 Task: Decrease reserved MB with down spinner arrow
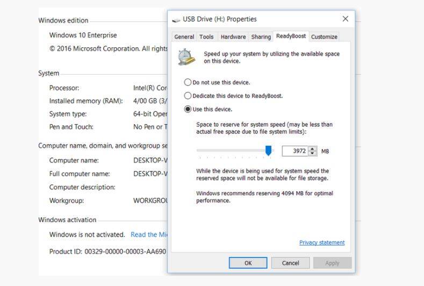[312, 153]
